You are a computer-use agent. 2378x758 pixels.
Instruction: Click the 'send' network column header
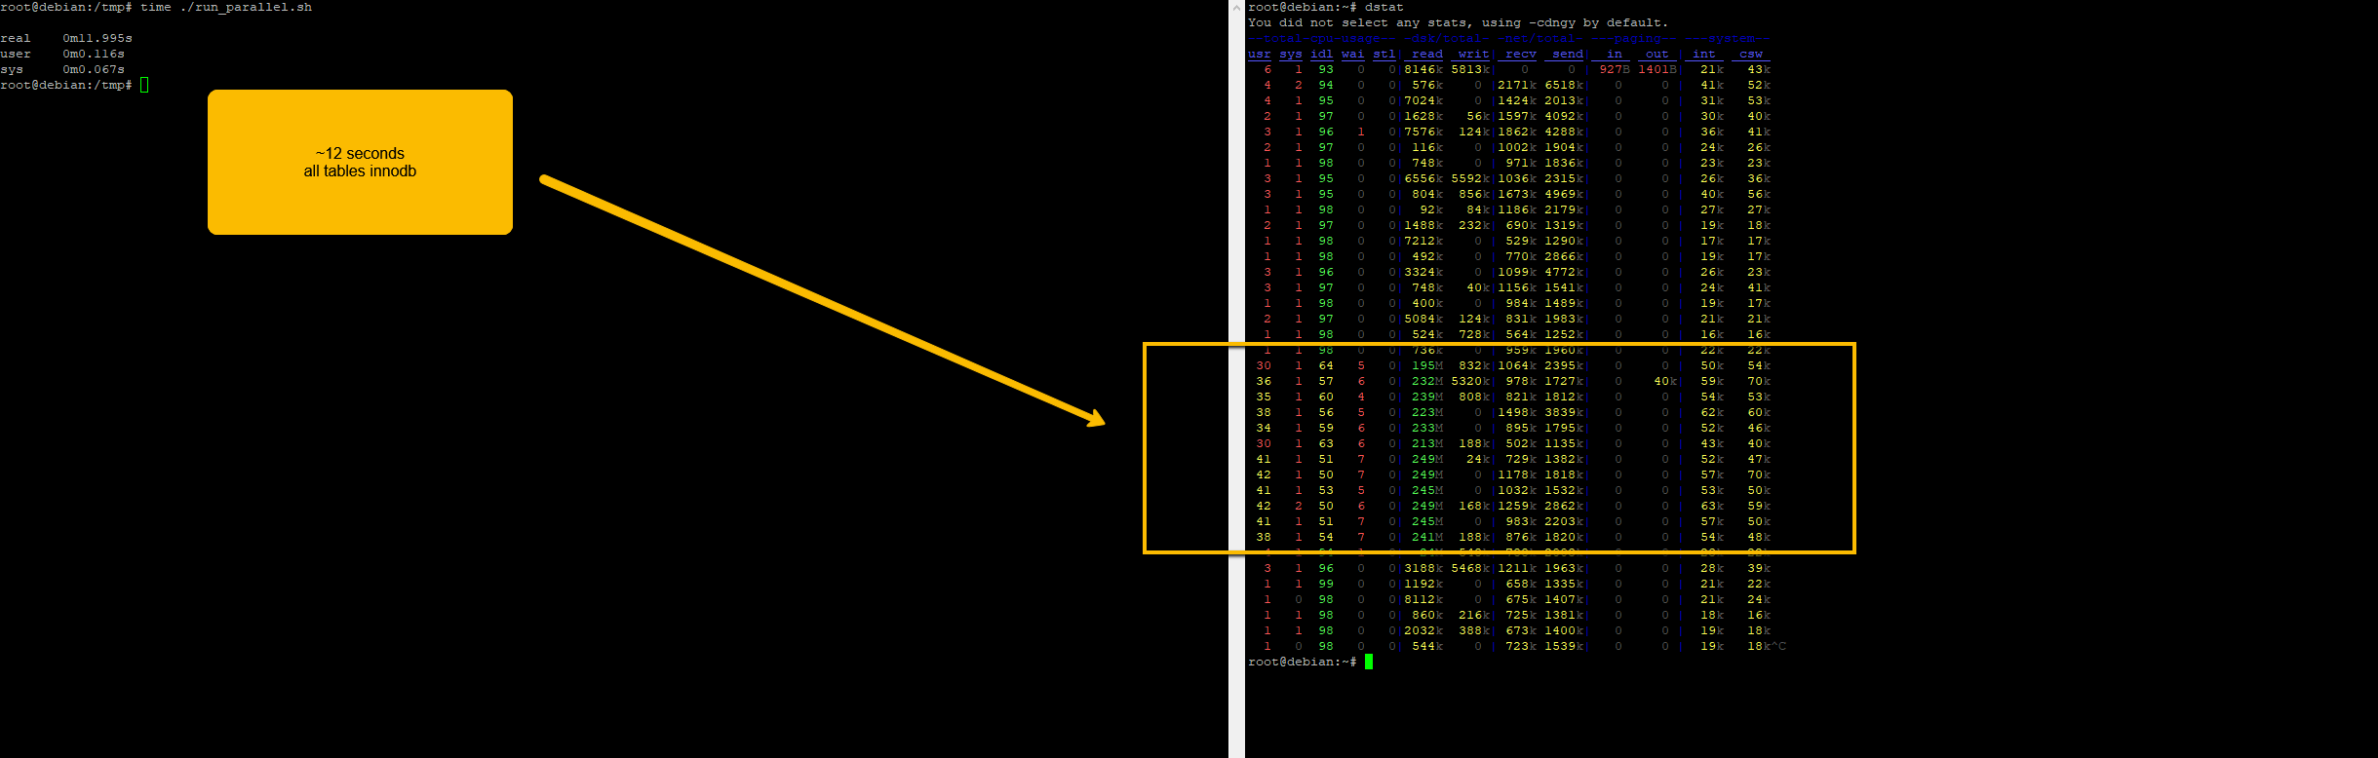[x=1567, y=55]
